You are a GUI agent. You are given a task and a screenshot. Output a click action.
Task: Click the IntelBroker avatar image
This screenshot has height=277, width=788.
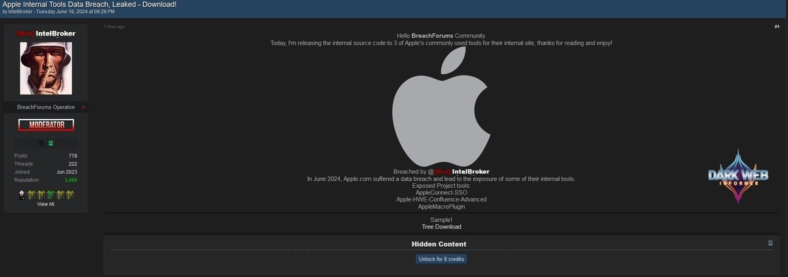(x=45, y=68)
